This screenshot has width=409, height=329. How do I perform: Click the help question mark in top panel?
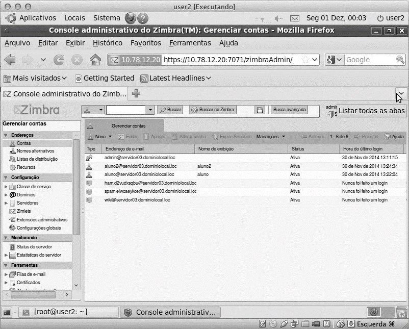coord(143,18)
